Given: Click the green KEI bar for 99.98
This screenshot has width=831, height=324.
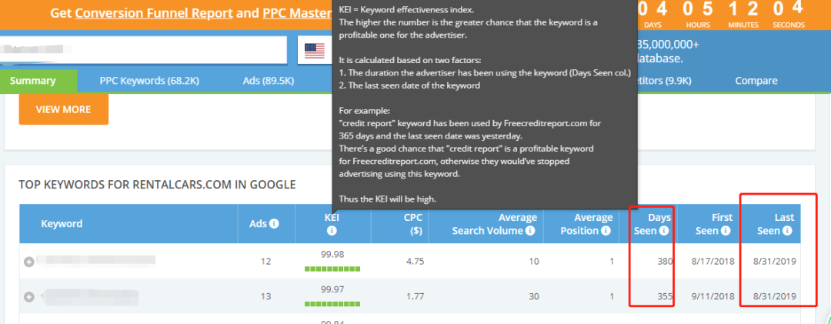Looking at the screenshot, I should pos(332,269).
